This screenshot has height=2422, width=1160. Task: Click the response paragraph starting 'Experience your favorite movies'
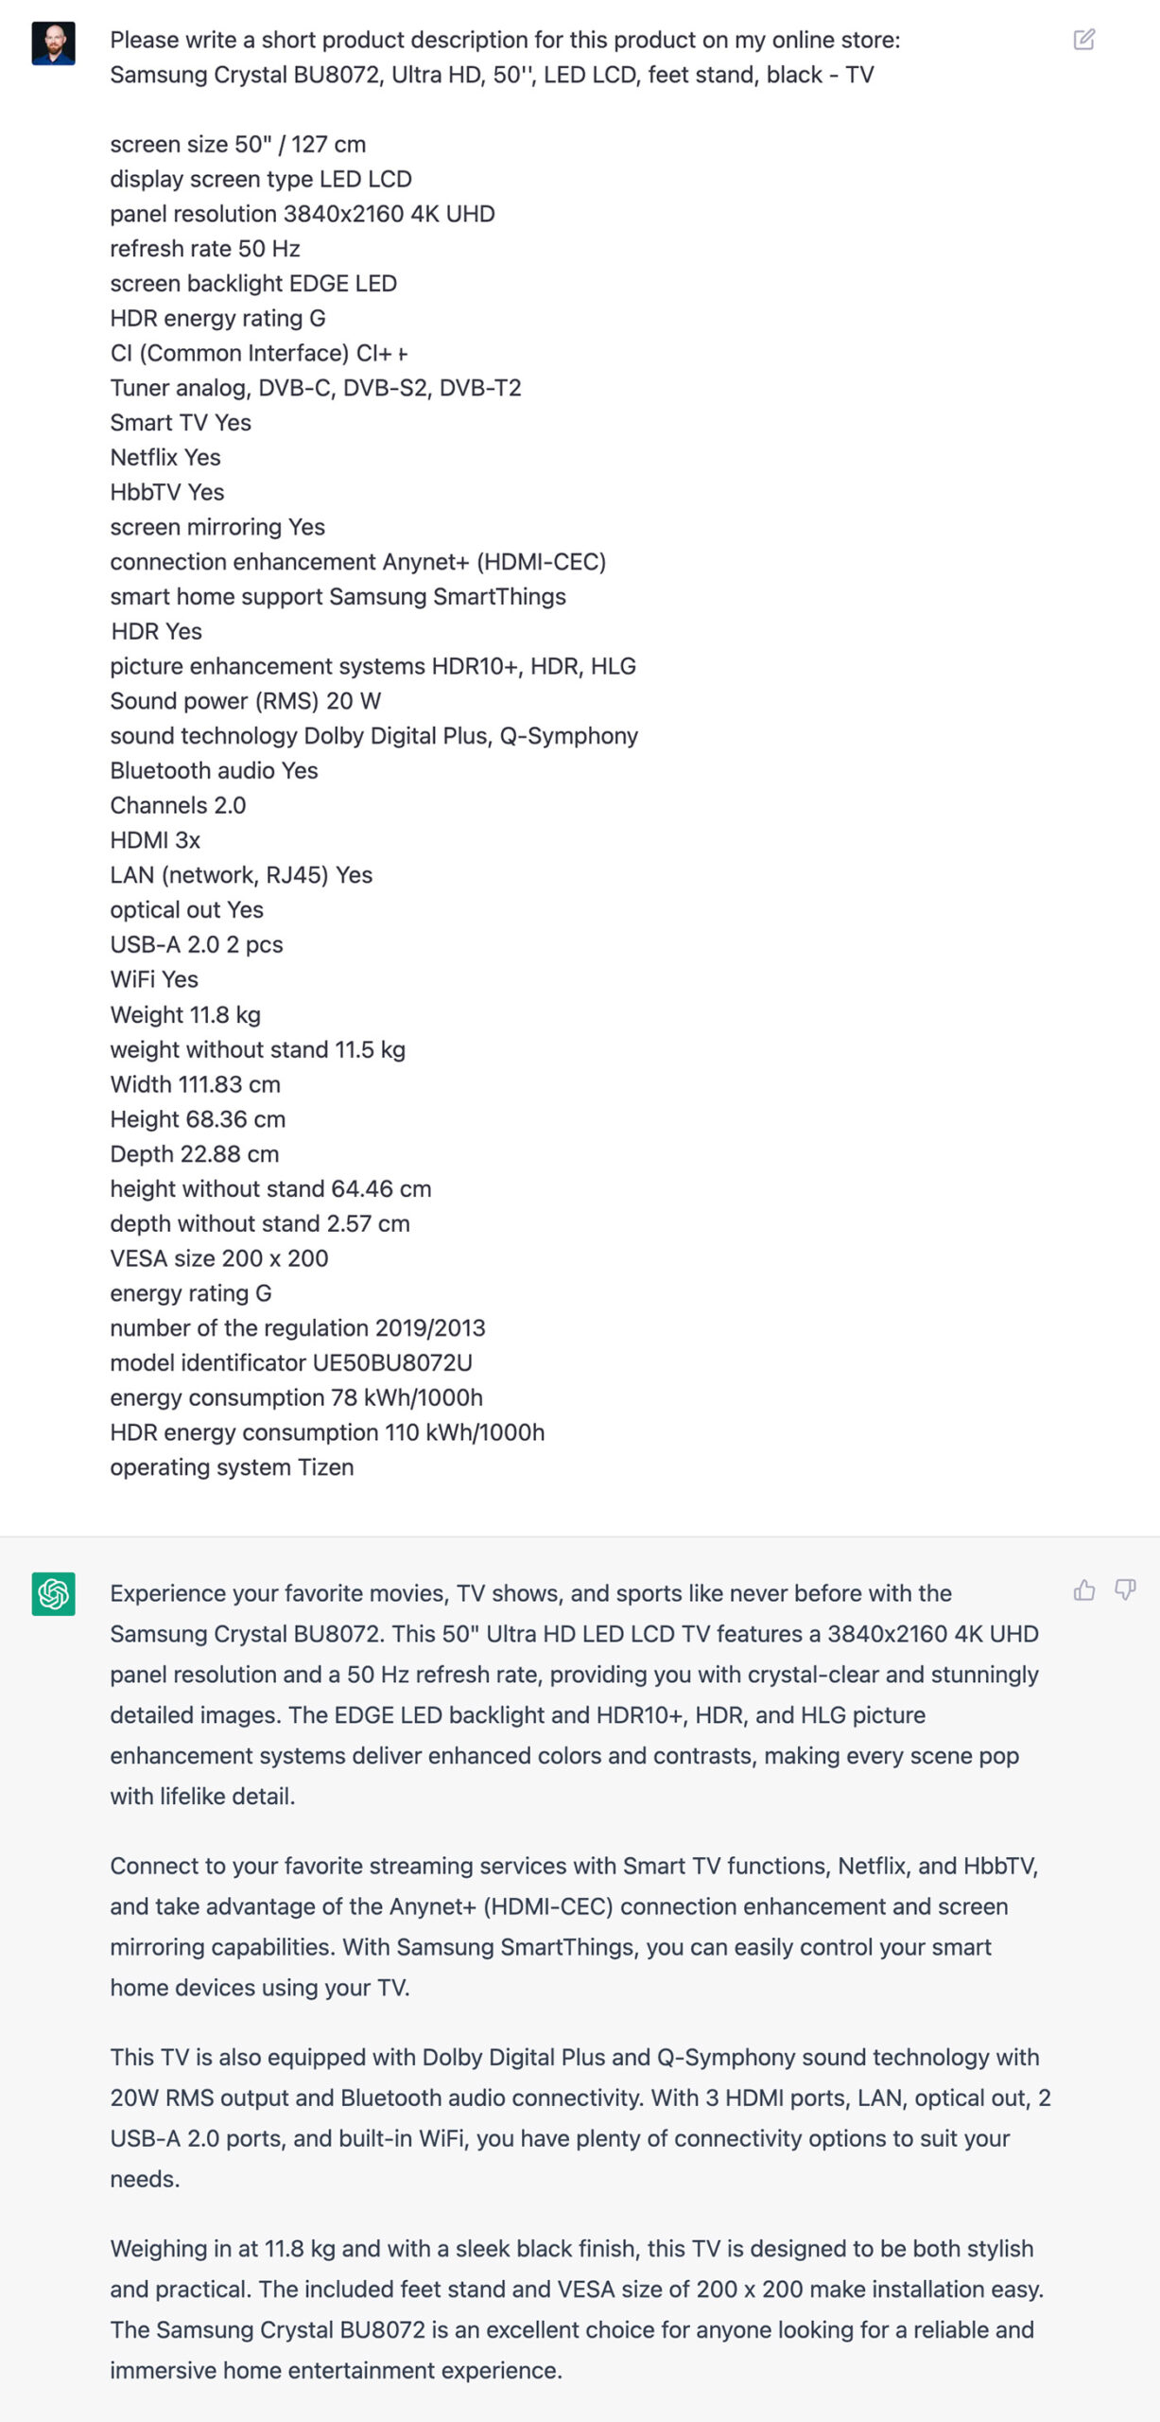click(x=575, y=1694)
